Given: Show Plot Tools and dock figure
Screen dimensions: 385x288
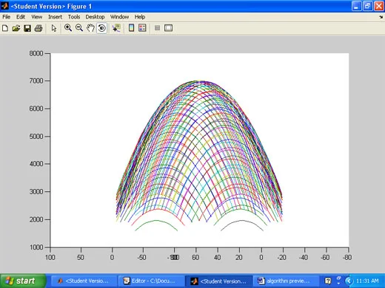Looking at the screenshot, I should pos(168,28).
